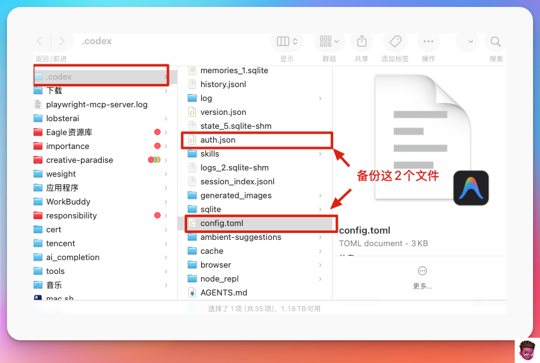Select state_5.sqlite-shm file
The height and width of the screenshot is (363, 540).
(255, 126)
